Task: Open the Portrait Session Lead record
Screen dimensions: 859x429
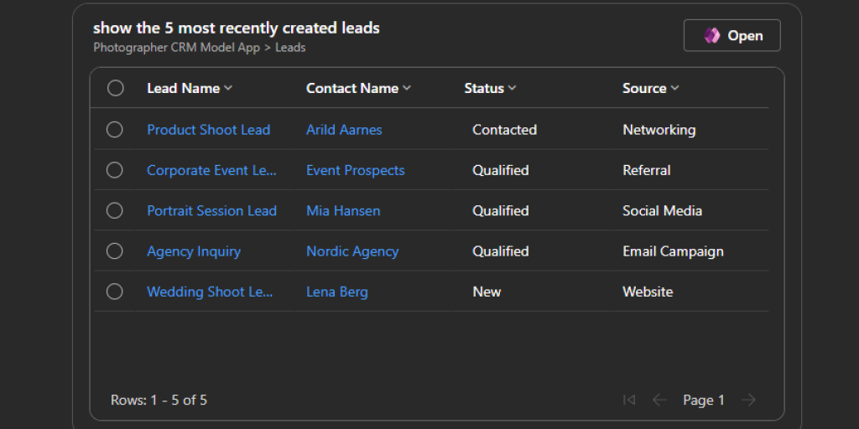Action: coord(211,210)
